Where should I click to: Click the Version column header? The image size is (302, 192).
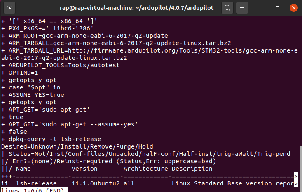coord(84,169)
